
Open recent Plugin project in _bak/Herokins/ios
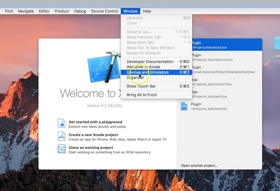tap(227, 57)
